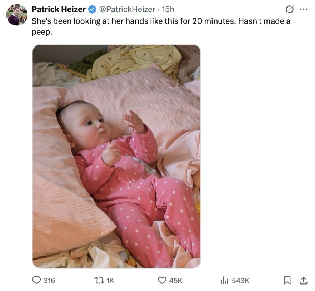The image size is (315, 291).
Task: Click the 543K views count
Action: click(x=240, y=281)
